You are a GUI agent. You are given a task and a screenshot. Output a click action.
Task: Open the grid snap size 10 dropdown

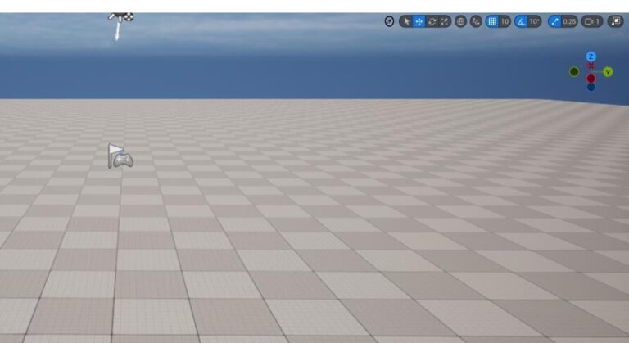coord(505,21)
